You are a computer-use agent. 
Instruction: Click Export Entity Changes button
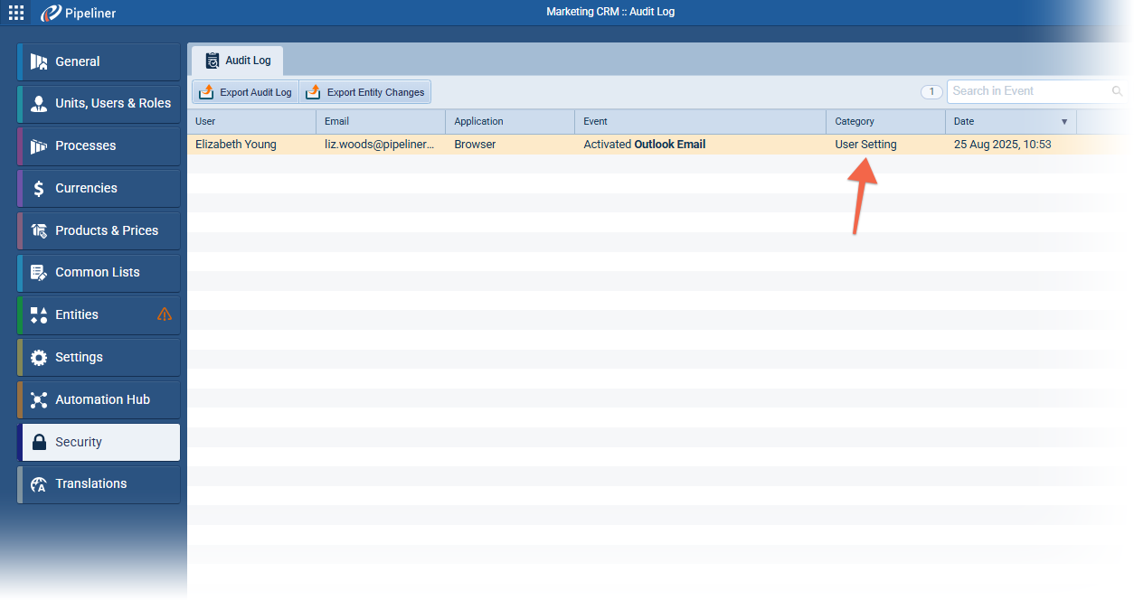point(365,92)
